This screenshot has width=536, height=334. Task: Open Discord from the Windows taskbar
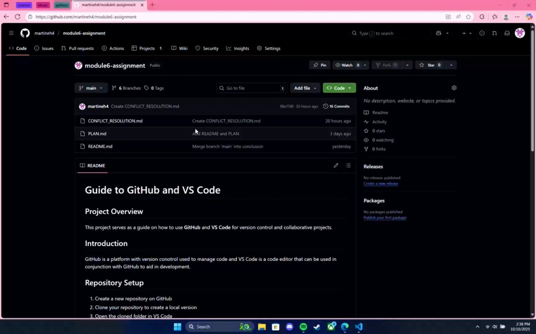[x=289, y=327]
